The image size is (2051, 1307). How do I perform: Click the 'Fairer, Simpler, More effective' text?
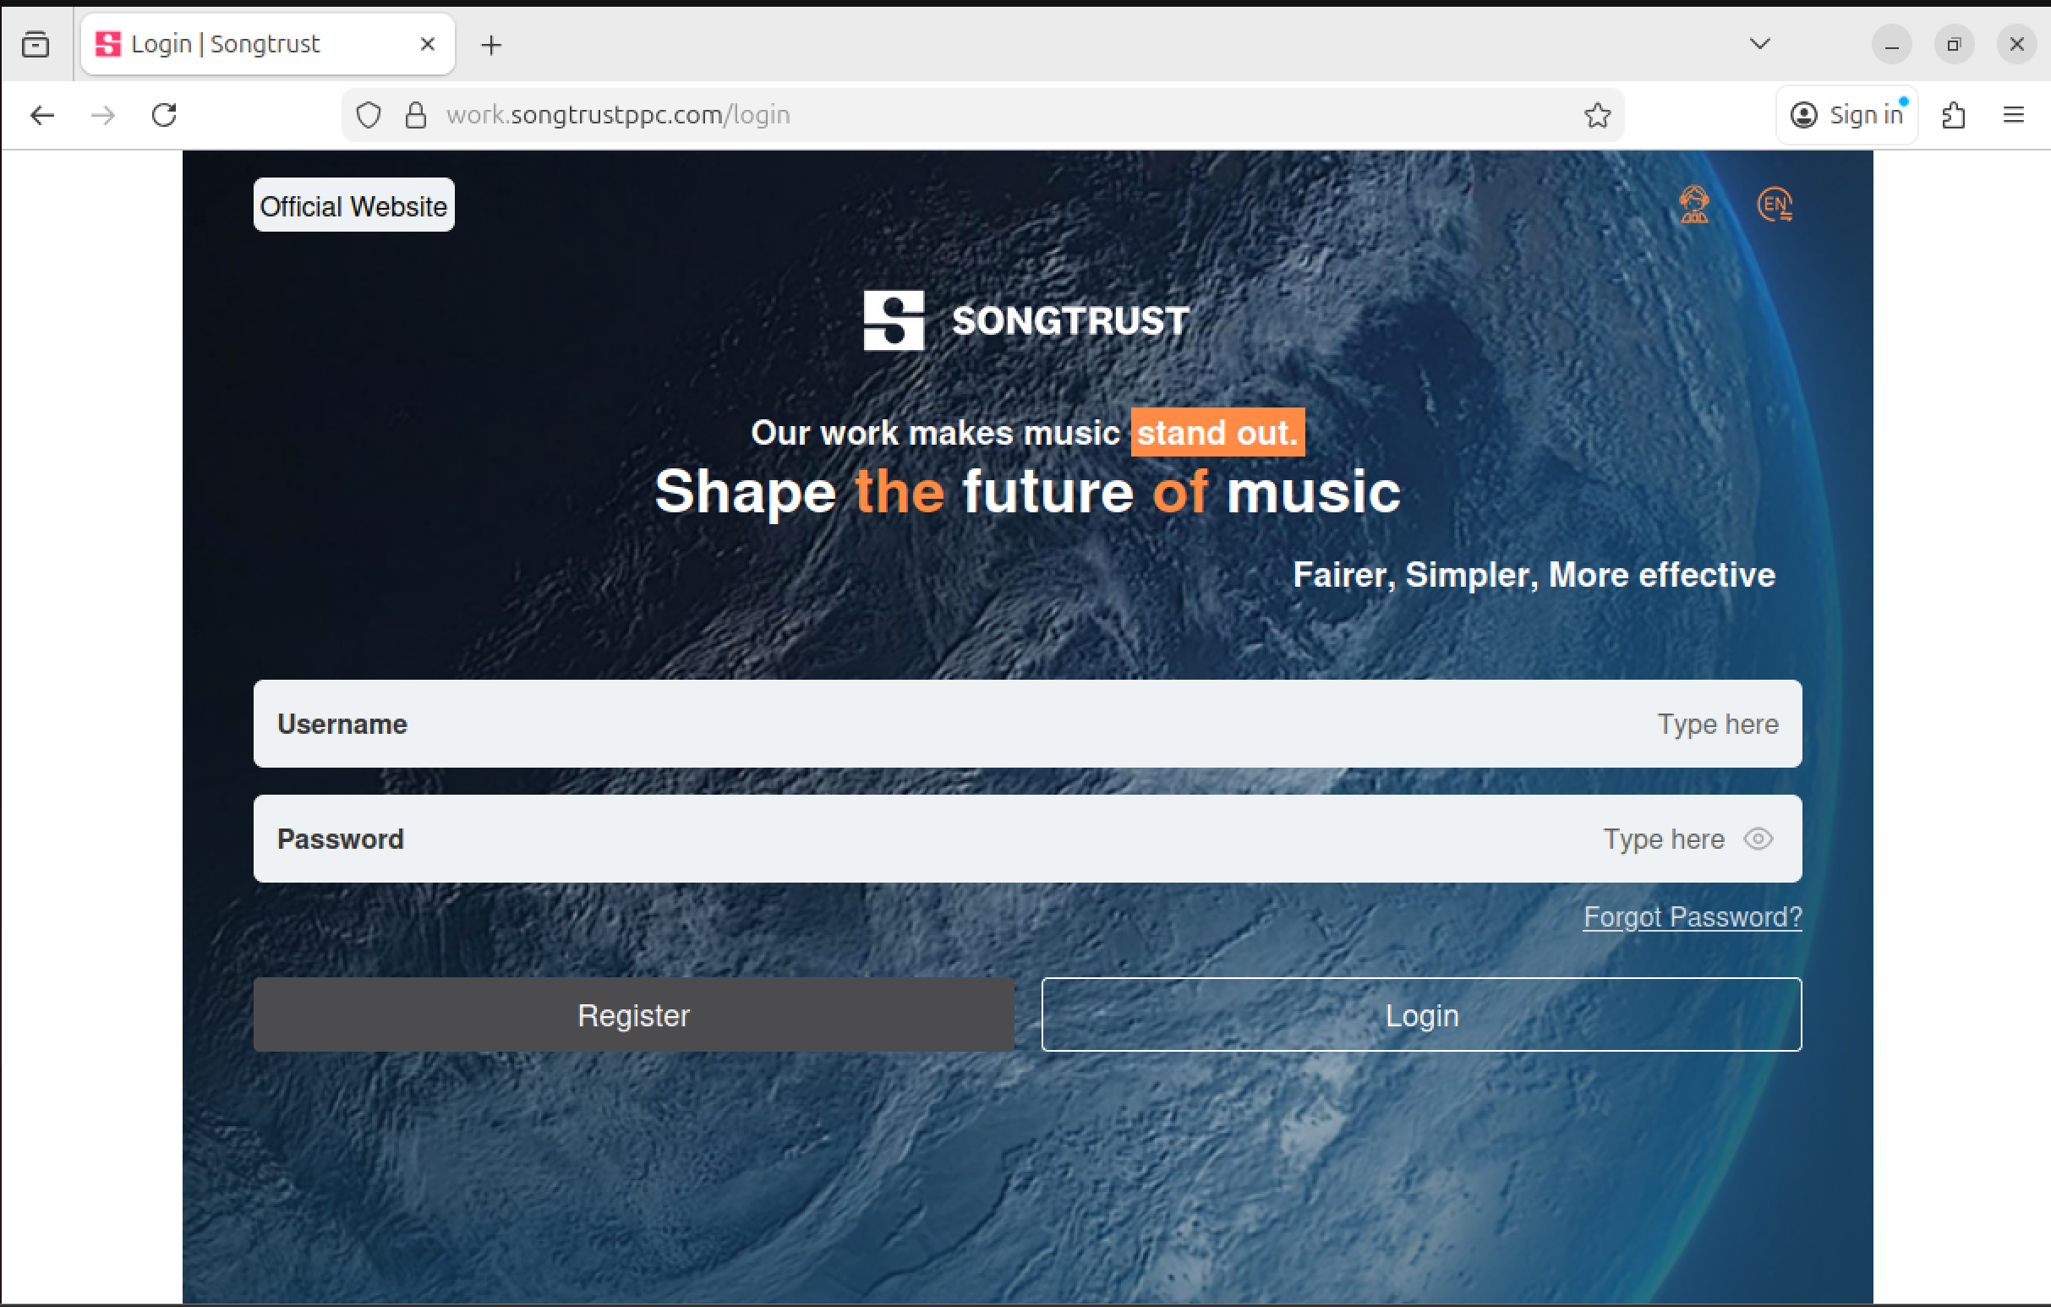(1534, 575)
